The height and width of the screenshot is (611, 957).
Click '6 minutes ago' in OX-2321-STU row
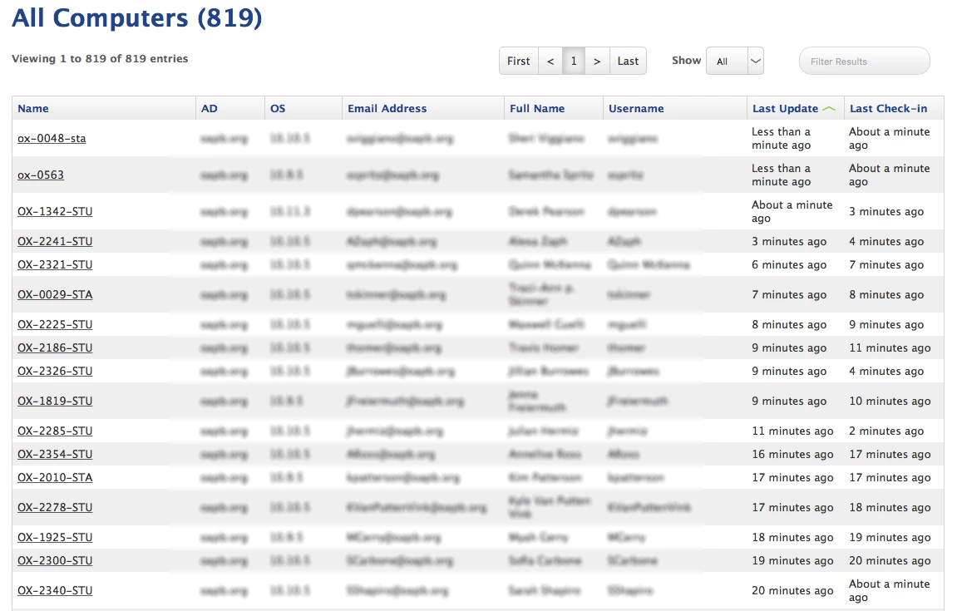(x=789, y=265)
